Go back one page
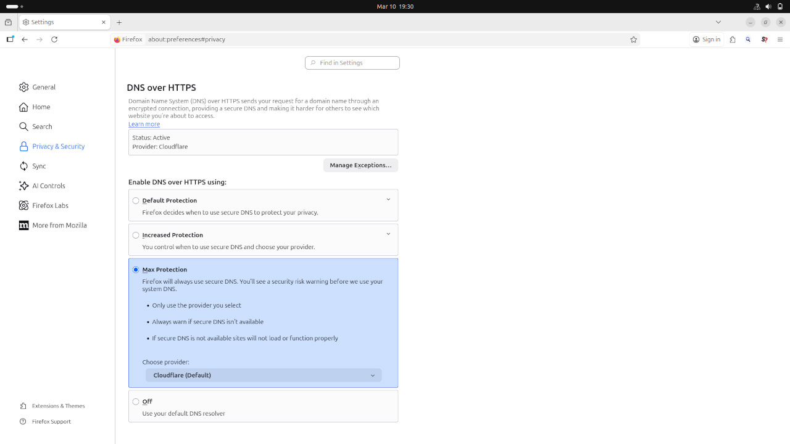The height and width of the screenshot is (444, 790). pos(25,39)
